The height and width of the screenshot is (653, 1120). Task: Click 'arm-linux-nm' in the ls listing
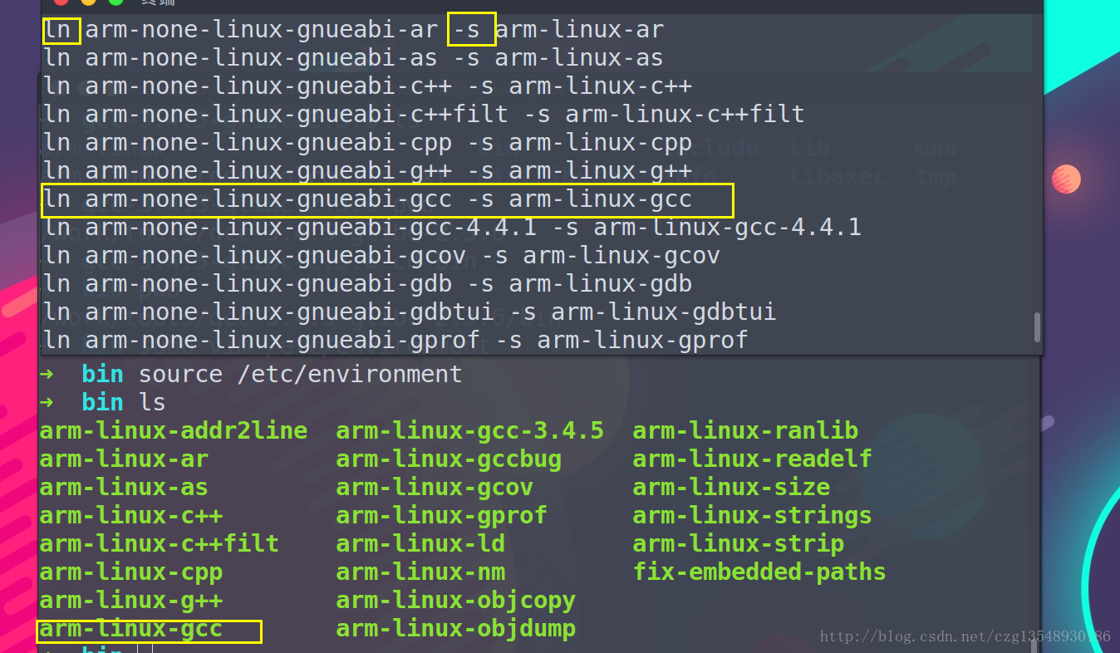coord(420,572)
